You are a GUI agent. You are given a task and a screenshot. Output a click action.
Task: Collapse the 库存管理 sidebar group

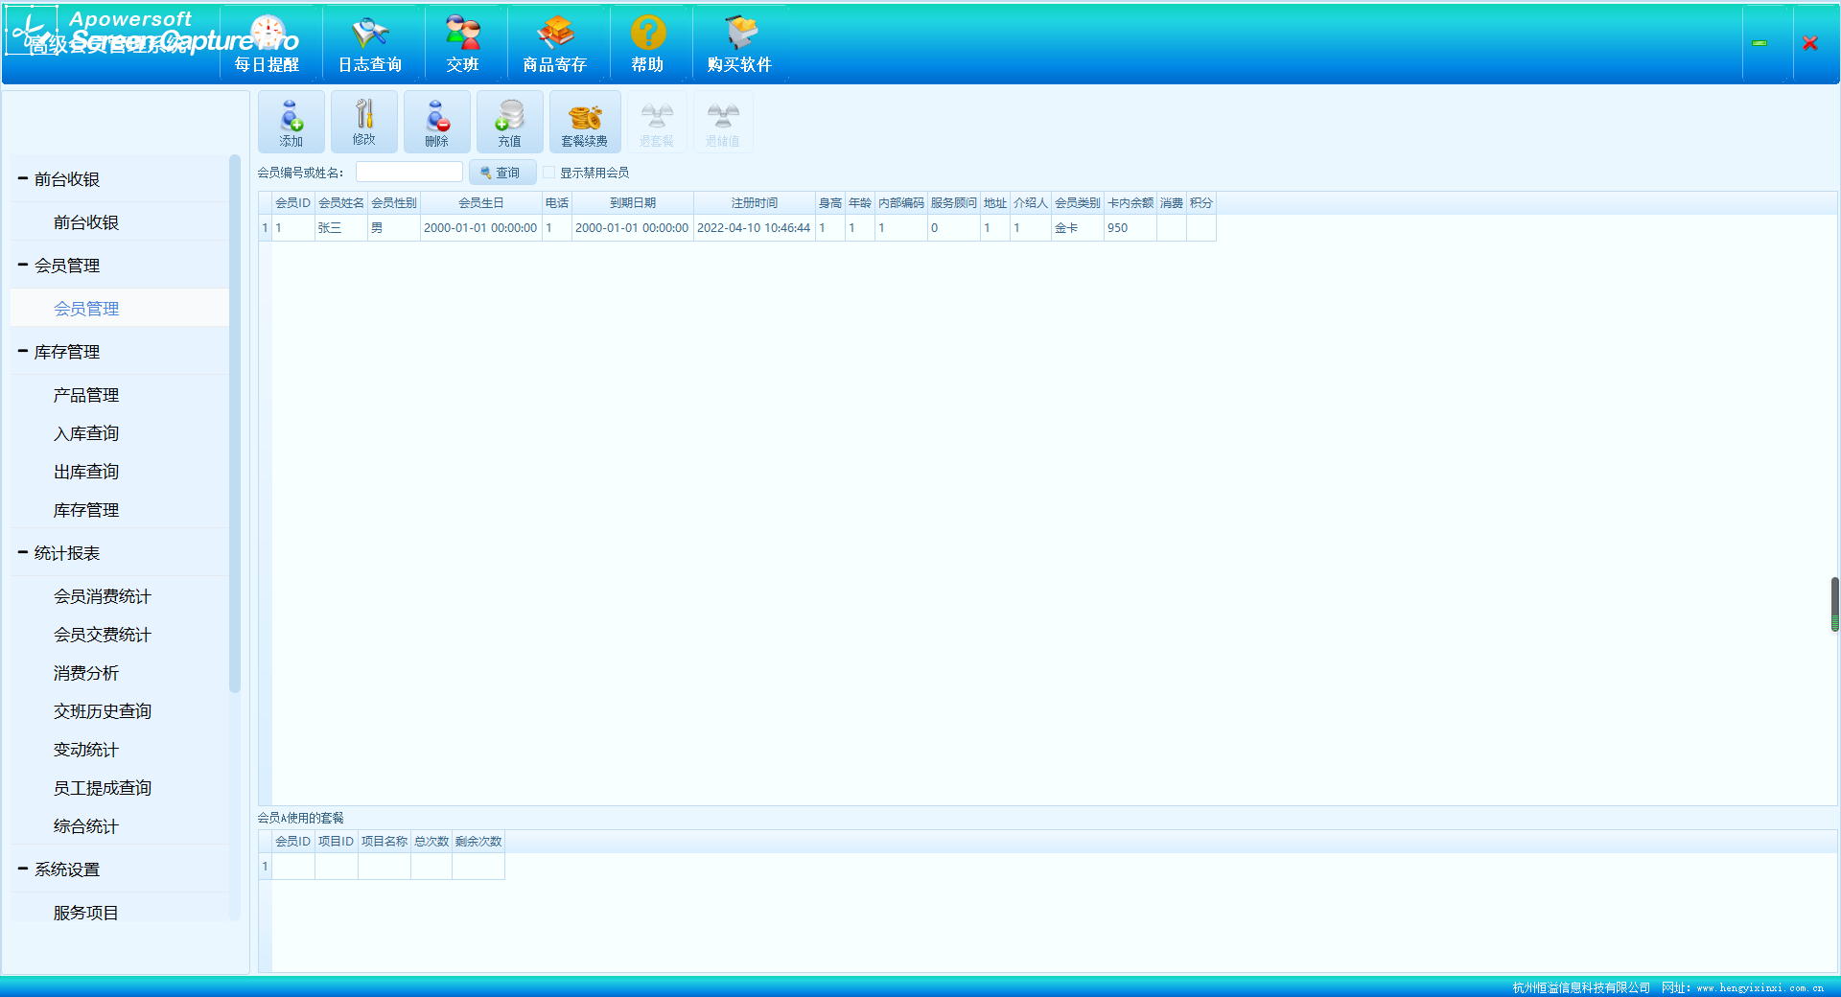pos(23,352)
